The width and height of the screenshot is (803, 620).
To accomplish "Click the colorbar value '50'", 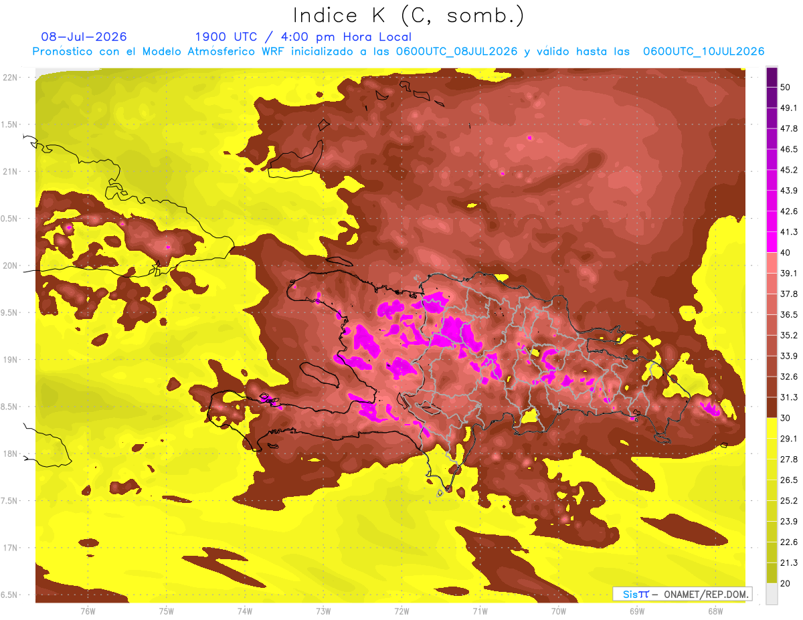I will pos(786,88).
